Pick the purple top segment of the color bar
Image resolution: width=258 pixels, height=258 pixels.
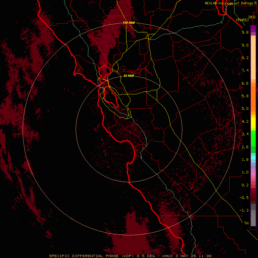(253, 29)
